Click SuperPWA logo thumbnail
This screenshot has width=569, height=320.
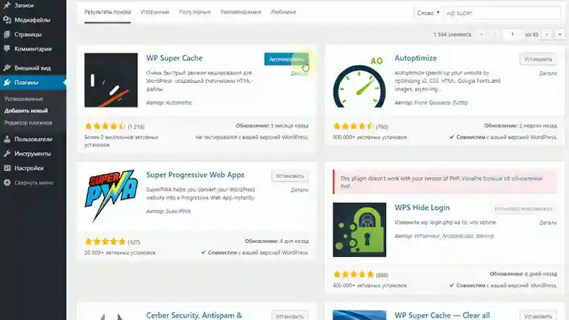(x=111, y=196)
